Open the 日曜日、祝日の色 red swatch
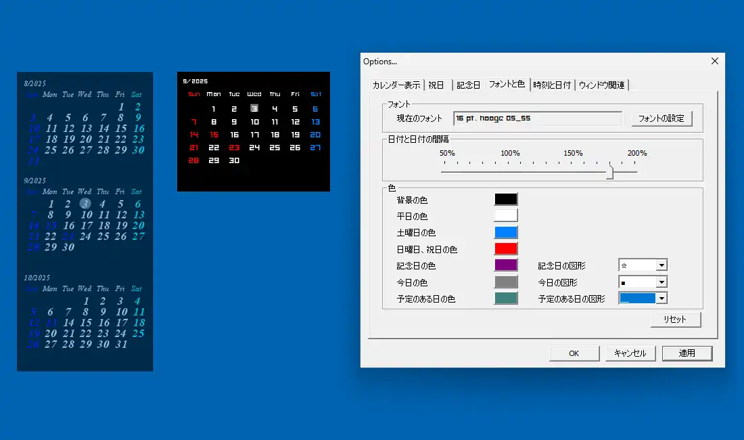 (506, 248)
